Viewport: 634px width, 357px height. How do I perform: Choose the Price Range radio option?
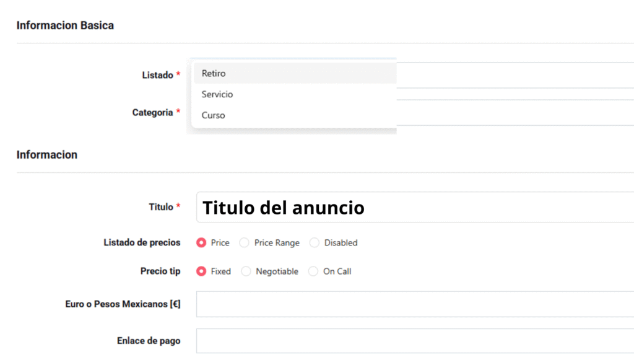(x=245, y=243)
